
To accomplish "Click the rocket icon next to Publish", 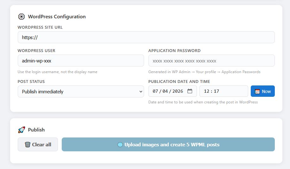I will 21,130.
